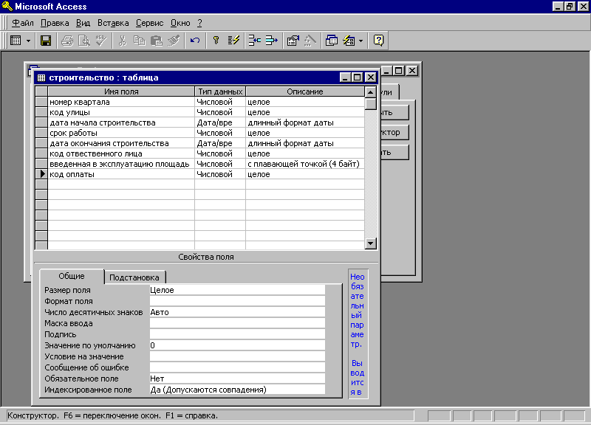Click the Insert Rows icon
The width and height of the screenshot is (591, 425).
[255, 41]
